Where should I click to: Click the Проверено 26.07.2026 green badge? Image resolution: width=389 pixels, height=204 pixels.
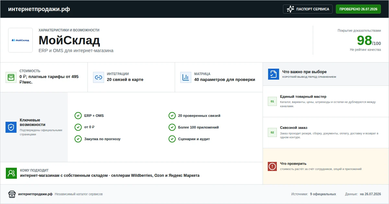[358, 9]
